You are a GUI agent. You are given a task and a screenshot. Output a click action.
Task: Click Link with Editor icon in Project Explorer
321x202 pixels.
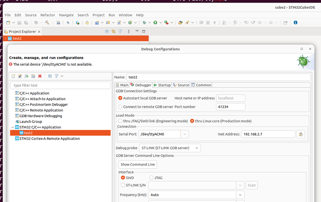[114, 31]
